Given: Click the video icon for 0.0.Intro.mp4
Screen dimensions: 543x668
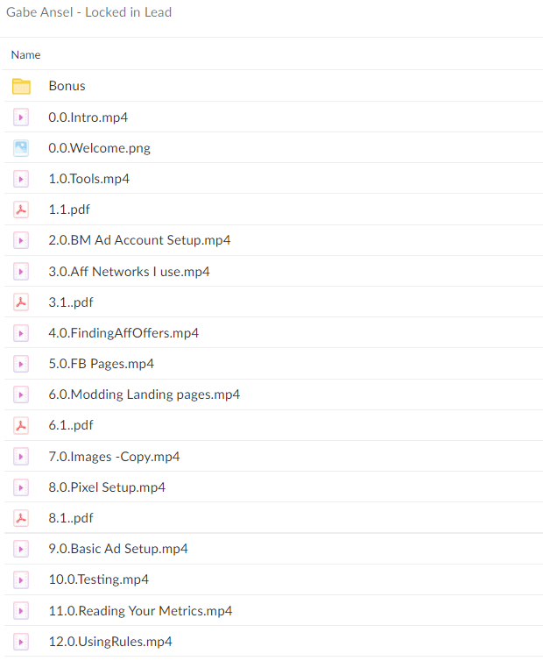Looking at the screenshot, I should click(21, 117).
